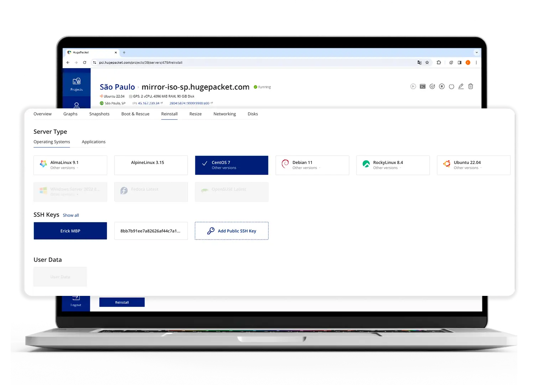Viewport: 538px width, 385px height.
Task: Close the HugePacket browser tab
Action: (x=115, y=52)
